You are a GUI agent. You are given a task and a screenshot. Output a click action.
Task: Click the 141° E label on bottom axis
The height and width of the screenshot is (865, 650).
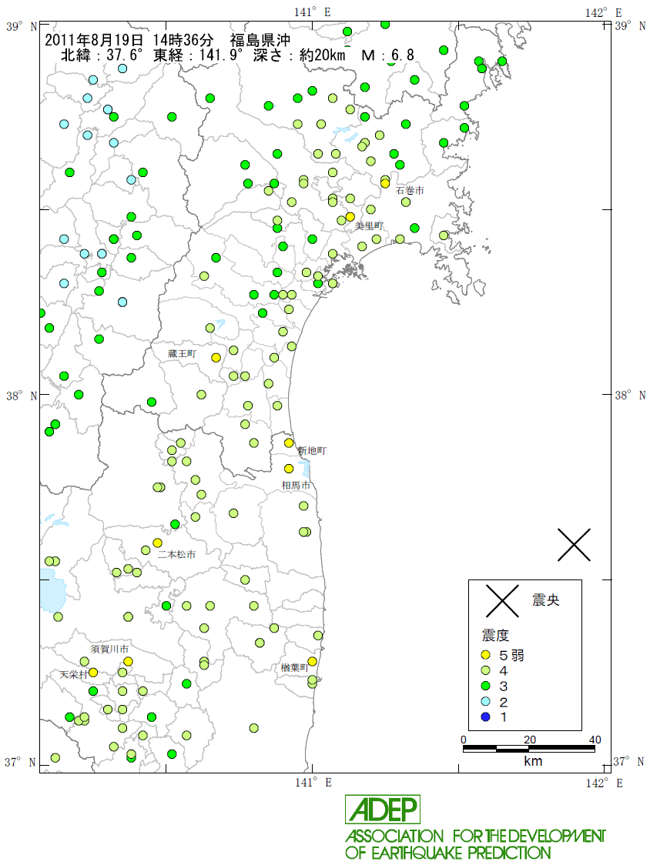coord(313,782)
